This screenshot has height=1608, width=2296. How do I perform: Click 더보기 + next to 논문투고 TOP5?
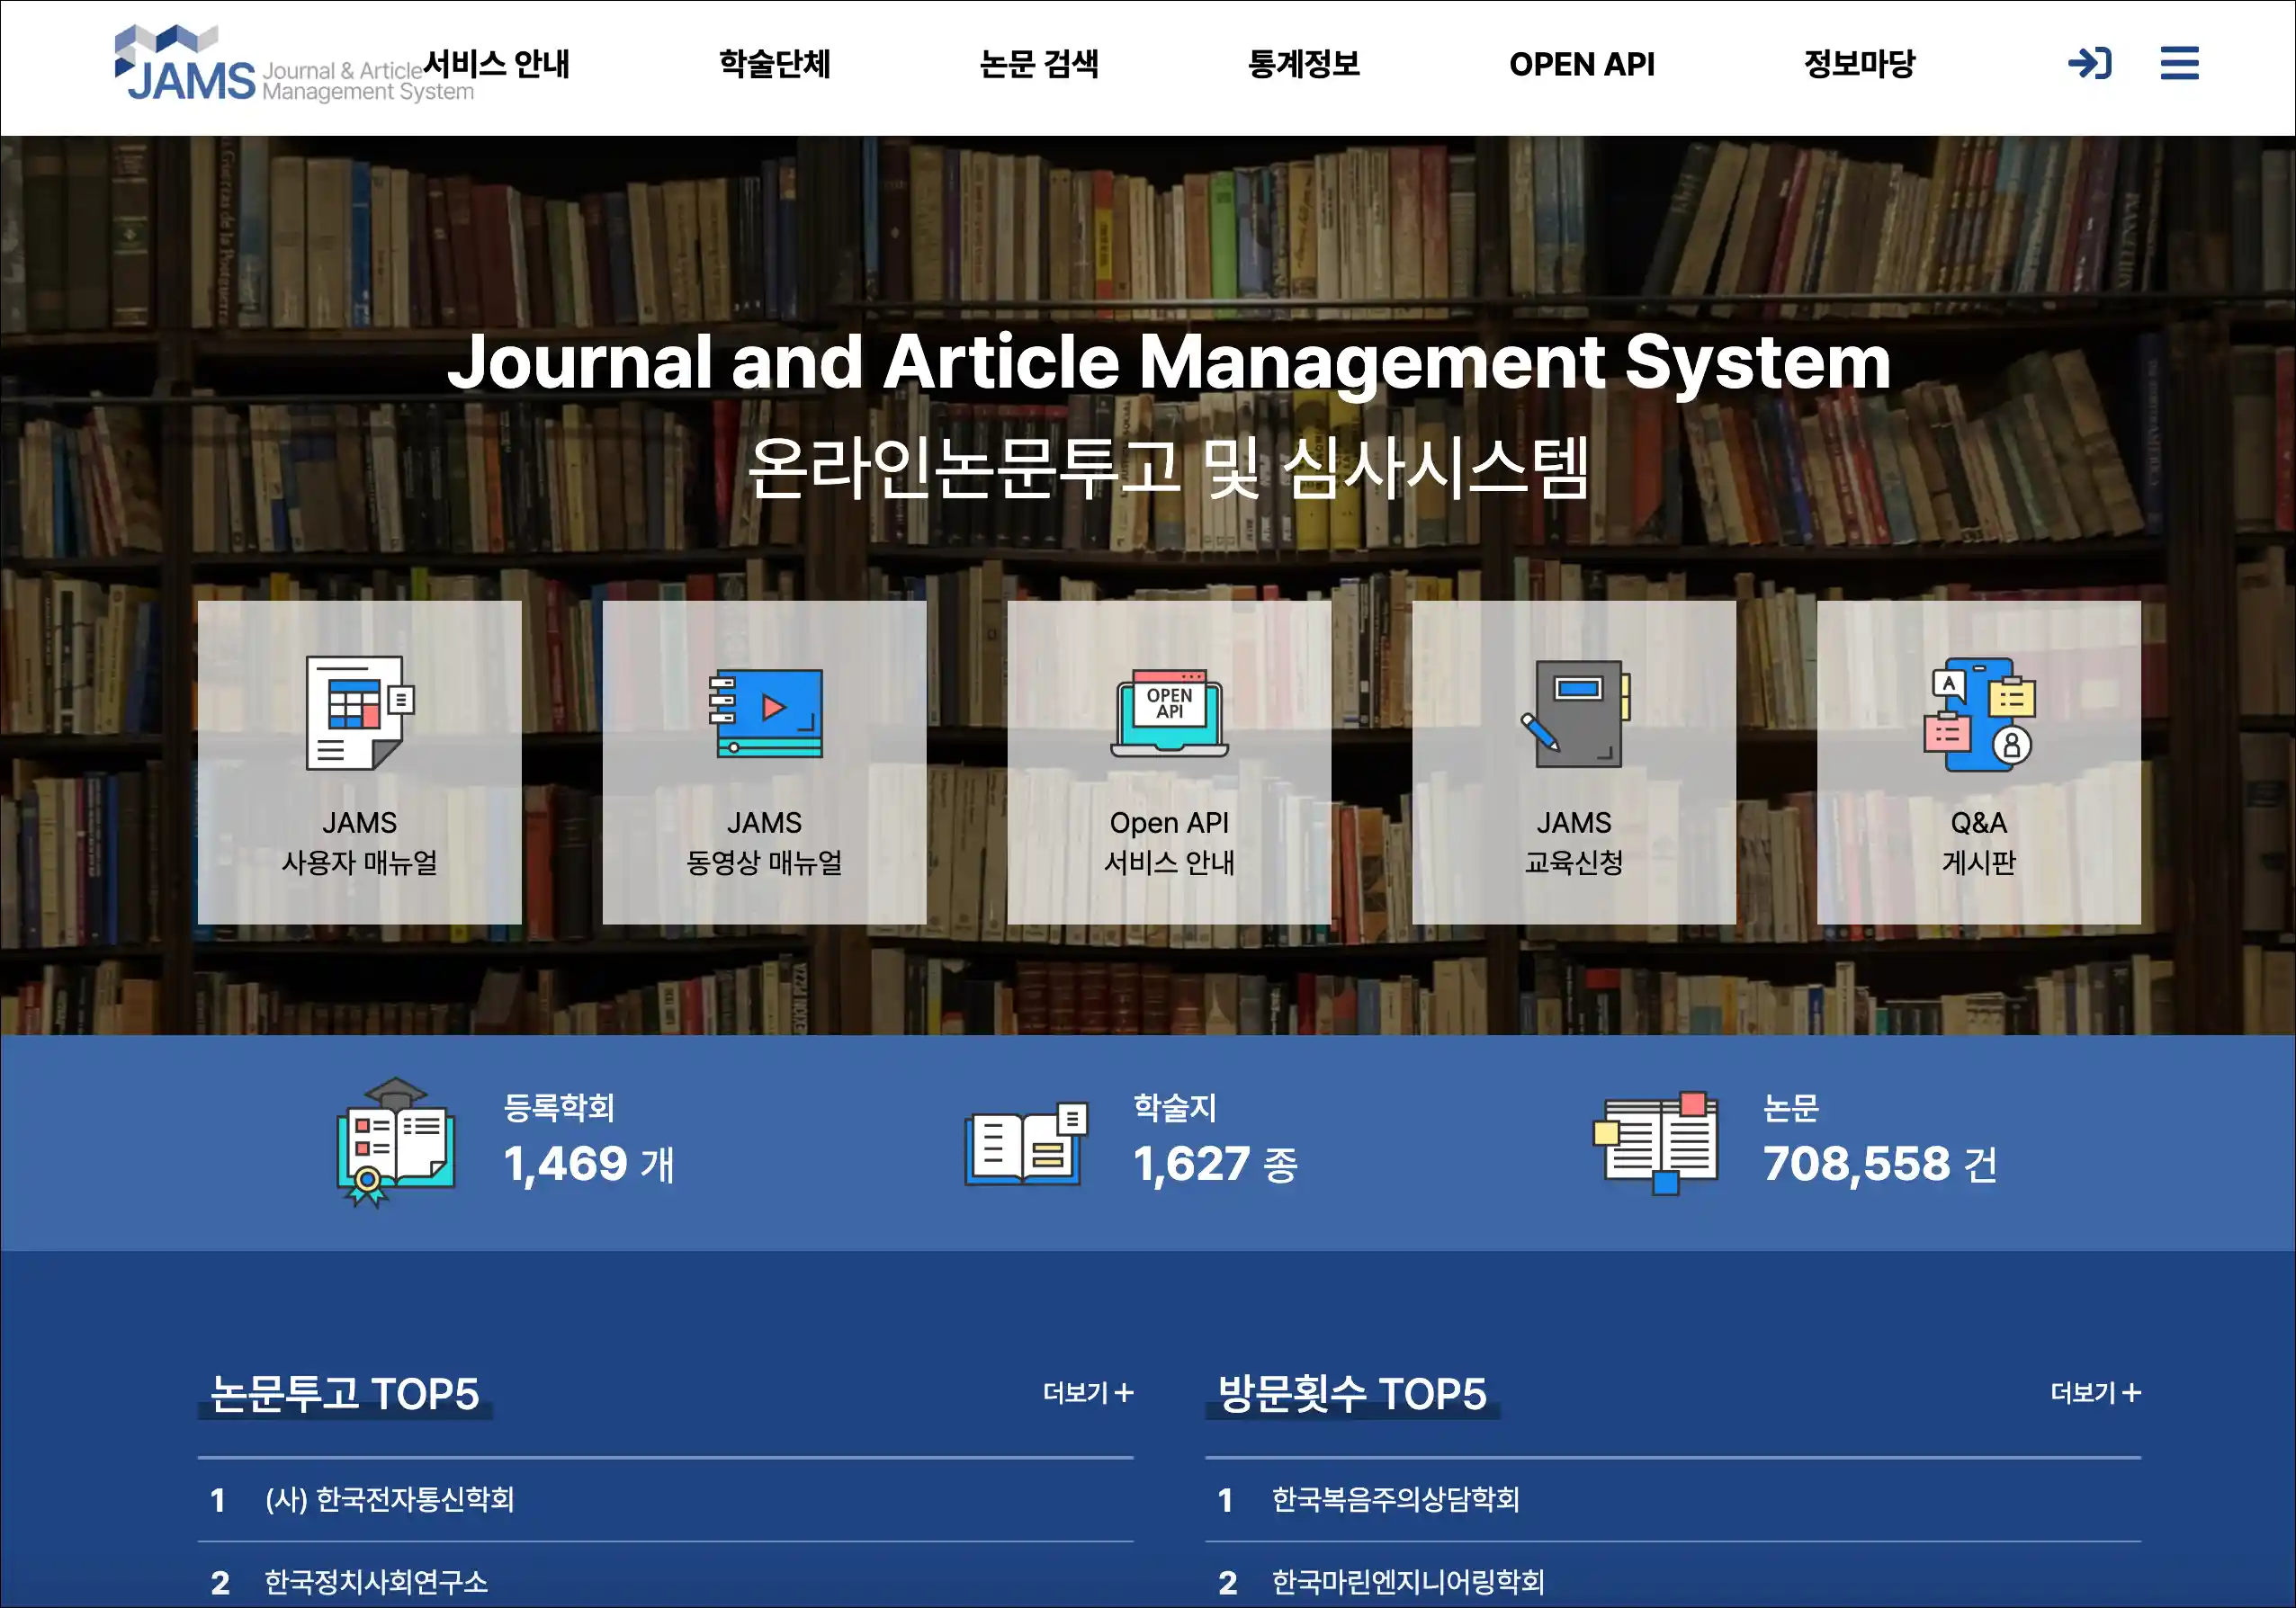click(1088, 1392)
